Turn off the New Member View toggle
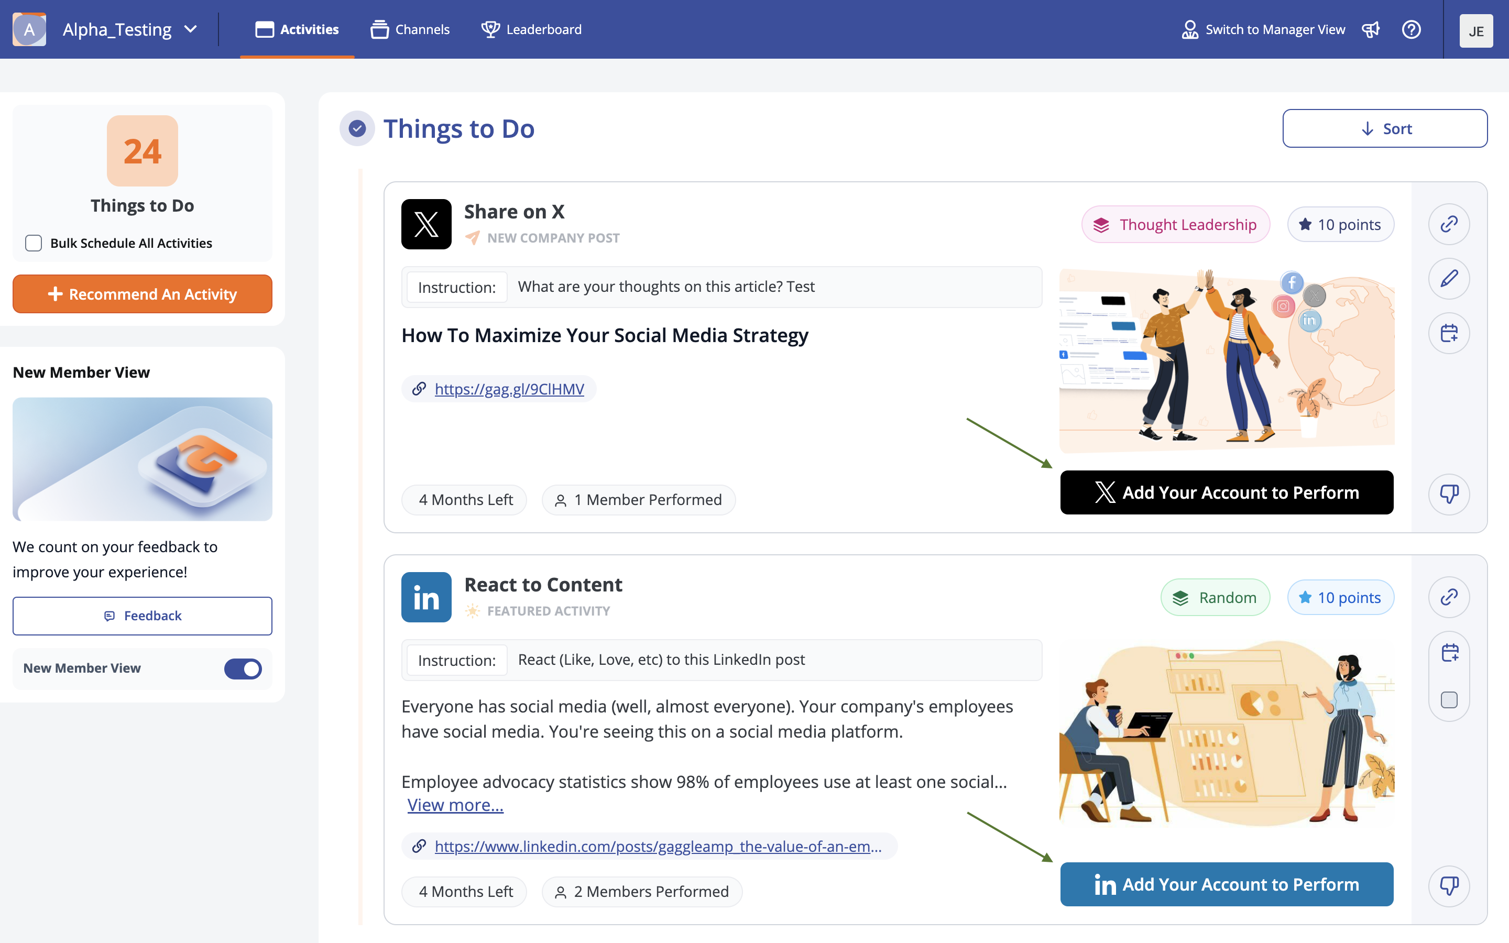 click(x=243, y=668)
